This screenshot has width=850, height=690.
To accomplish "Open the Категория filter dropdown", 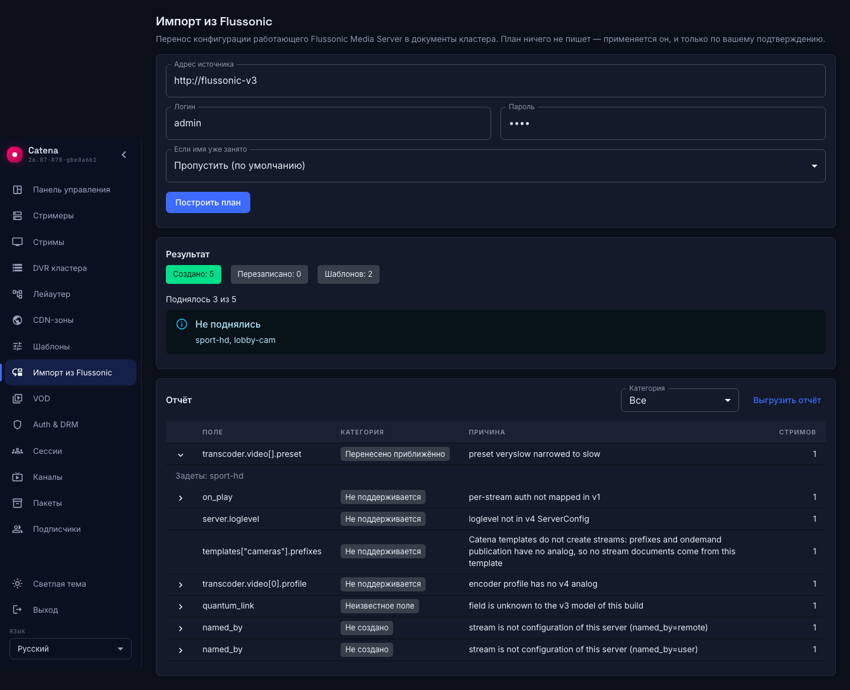I will pyautogui.click(x=680, y=400).
